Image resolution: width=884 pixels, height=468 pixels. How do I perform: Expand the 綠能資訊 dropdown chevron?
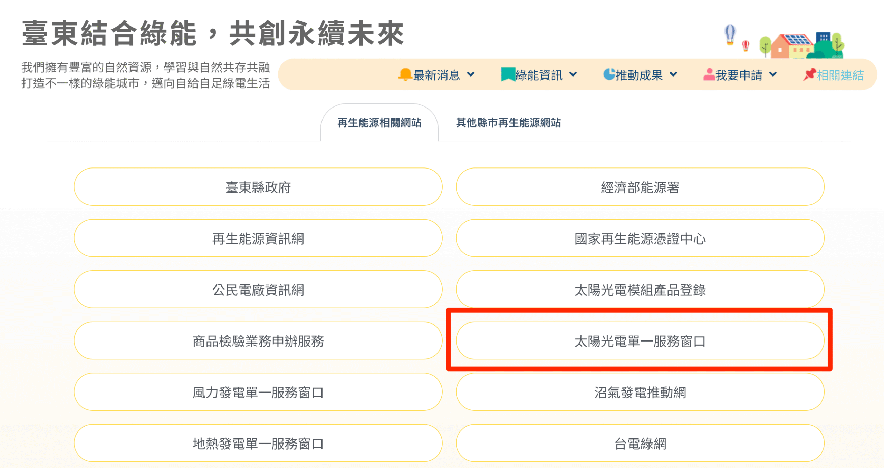pos(573,74)
